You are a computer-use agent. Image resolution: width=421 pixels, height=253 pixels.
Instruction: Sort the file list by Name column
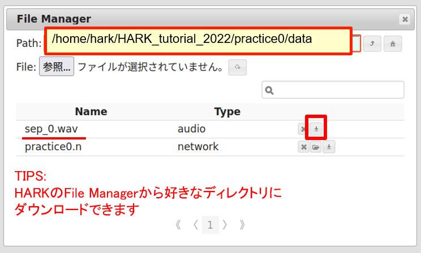pyautogui.click(x=91, y=112)
